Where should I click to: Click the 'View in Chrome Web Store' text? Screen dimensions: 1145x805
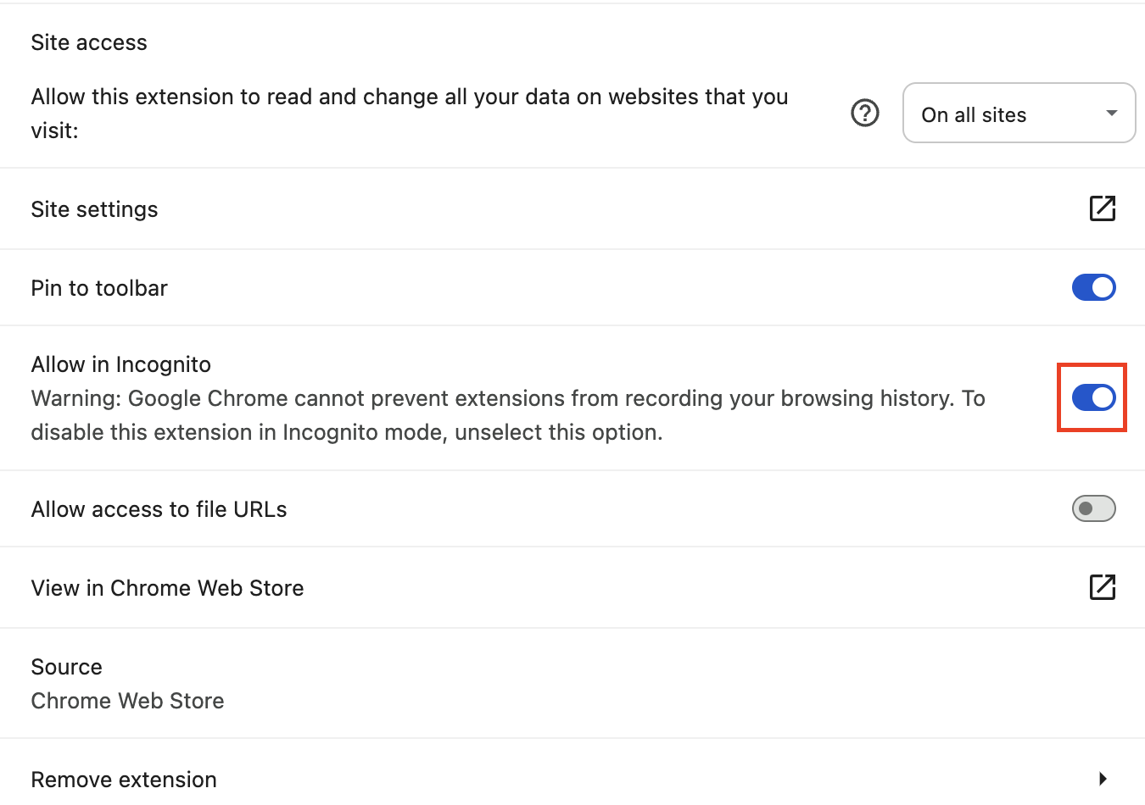[x=167, y=588]
